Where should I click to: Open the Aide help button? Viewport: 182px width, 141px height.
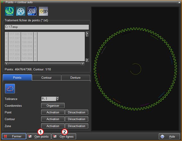(169, 137)
